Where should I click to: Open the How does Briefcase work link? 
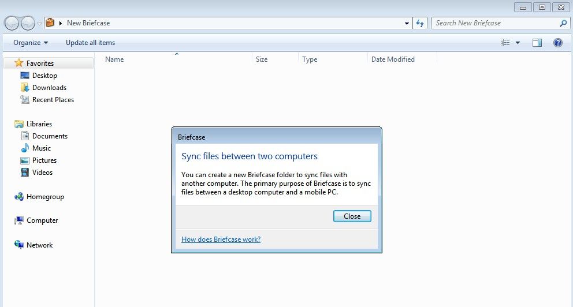pyautogui.click(x=221, y=239)
